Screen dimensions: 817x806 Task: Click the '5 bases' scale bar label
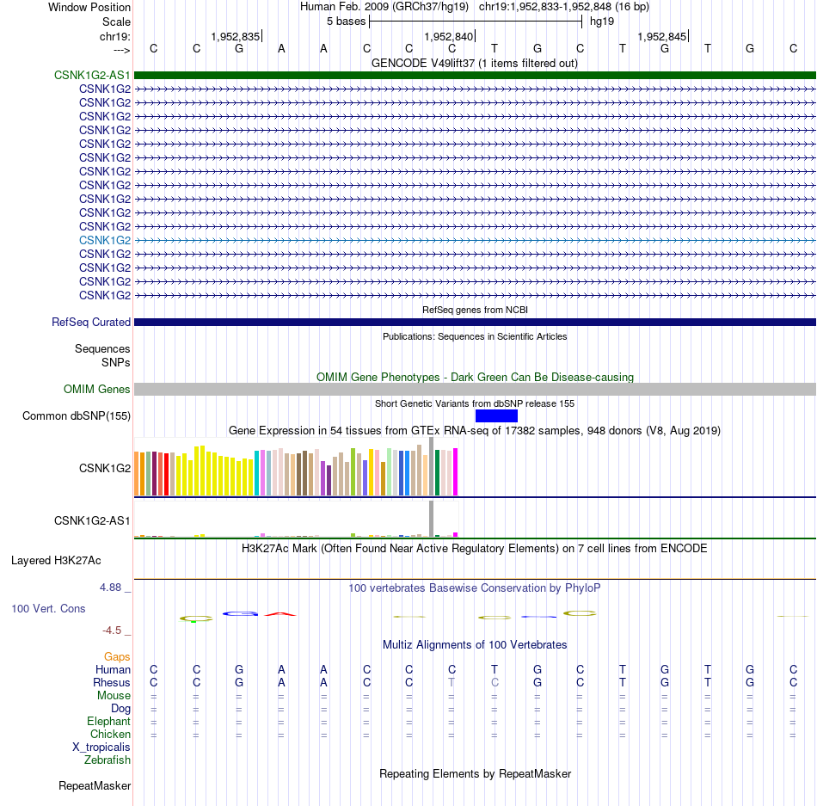pyautogui.click(x=346, y=22)
